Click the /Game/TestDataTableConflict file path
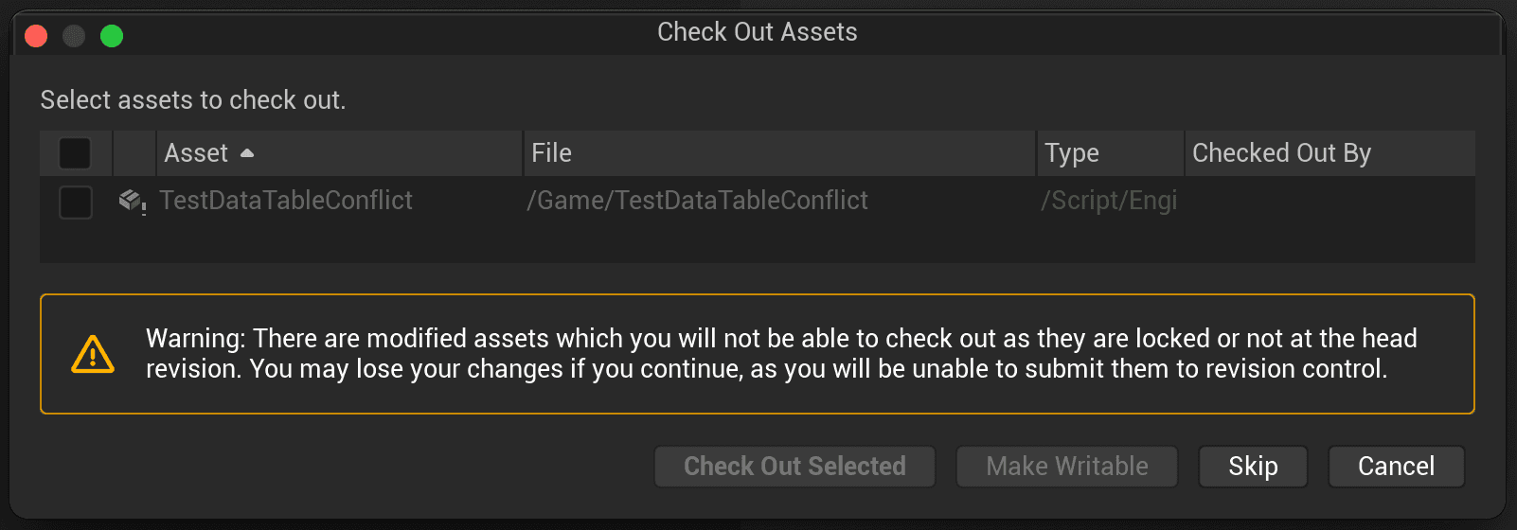The image size is (1517, 530). [x=697, y=201]
